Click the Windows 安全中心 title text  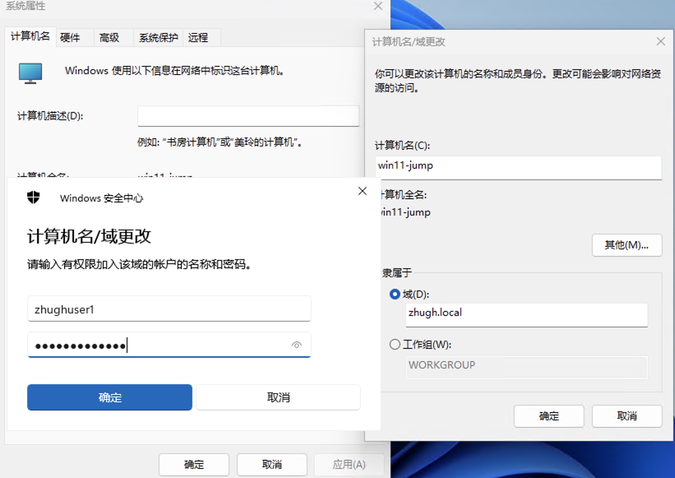point(102,198)
